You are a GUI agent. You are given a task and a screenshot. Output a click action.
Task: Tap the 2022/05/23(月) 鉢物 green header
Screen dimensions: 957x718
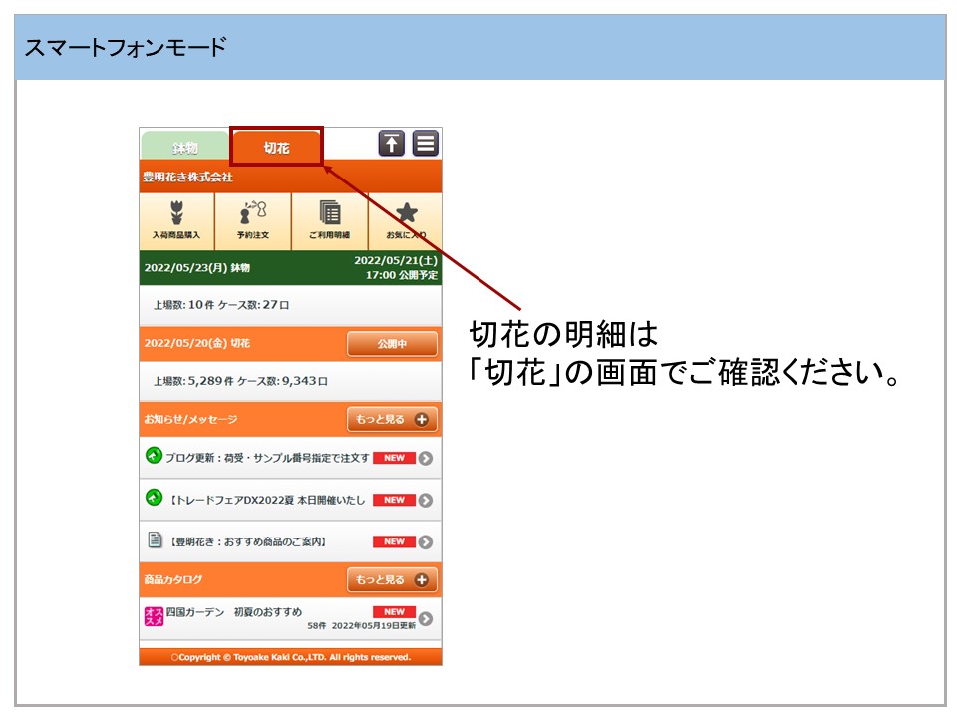[x=289, y=268]
